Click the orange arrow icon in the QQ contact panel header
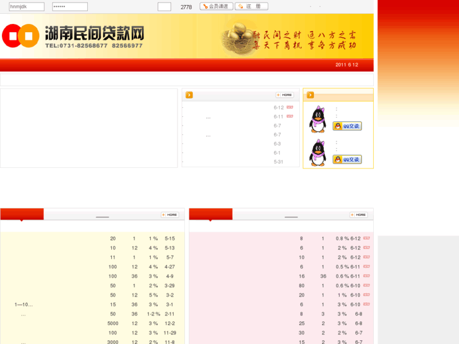Image resolution: width=459 pixels, height=344 pixels. click(310, 95)
